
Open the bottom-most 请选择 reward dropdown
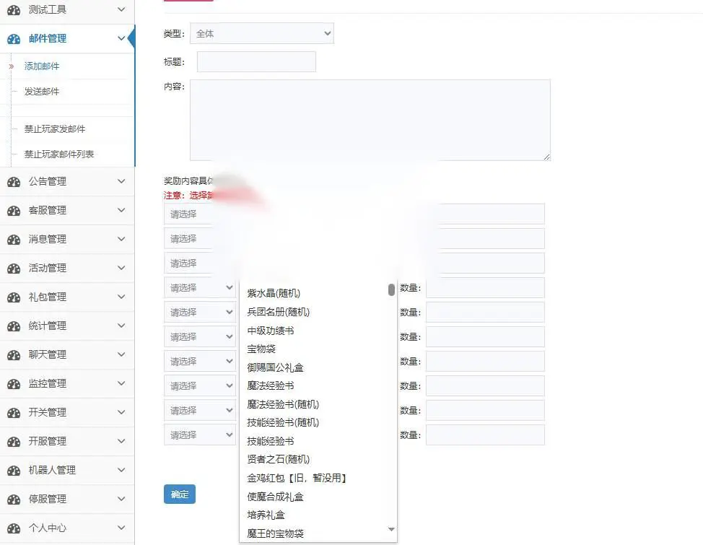(199, 435)
